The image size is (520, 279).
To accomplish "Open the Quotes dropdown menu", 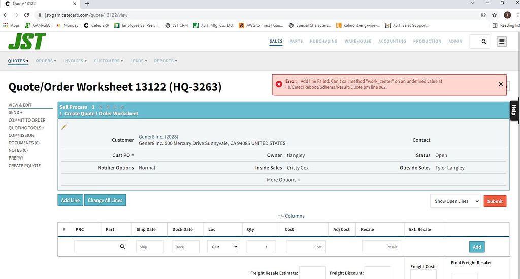I will [18, 61].
